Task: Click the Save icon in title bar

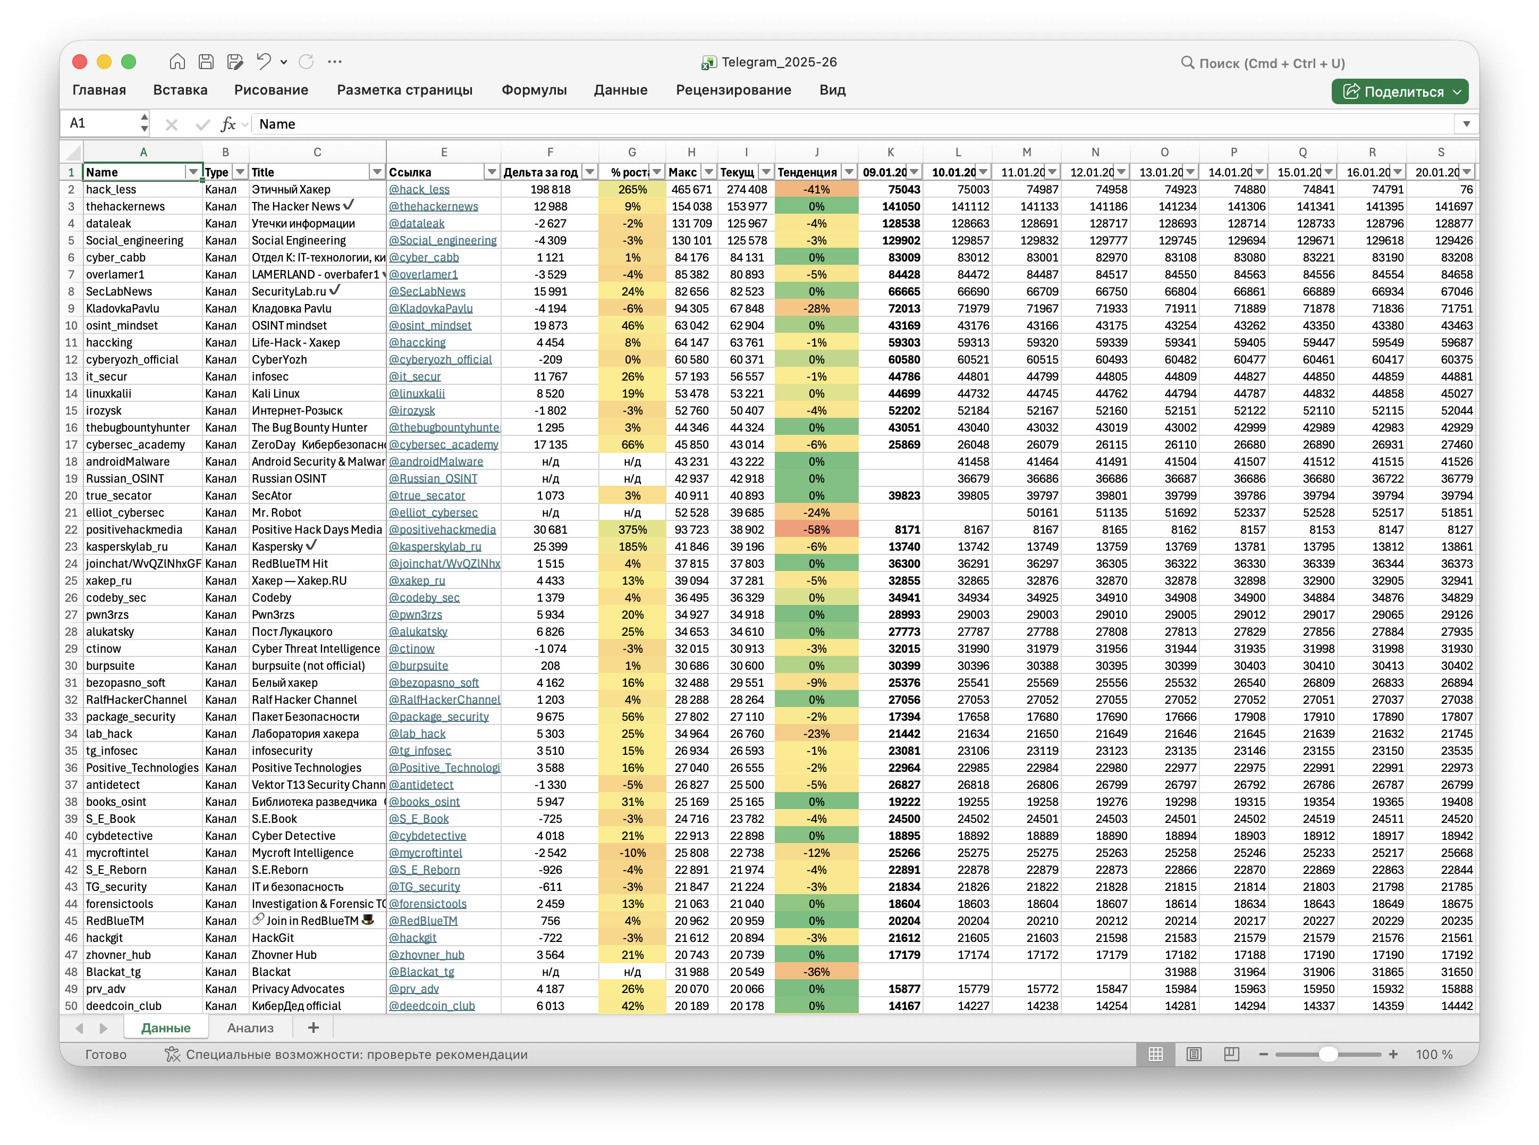Action: pyautogui.click(x=206, y=62)
